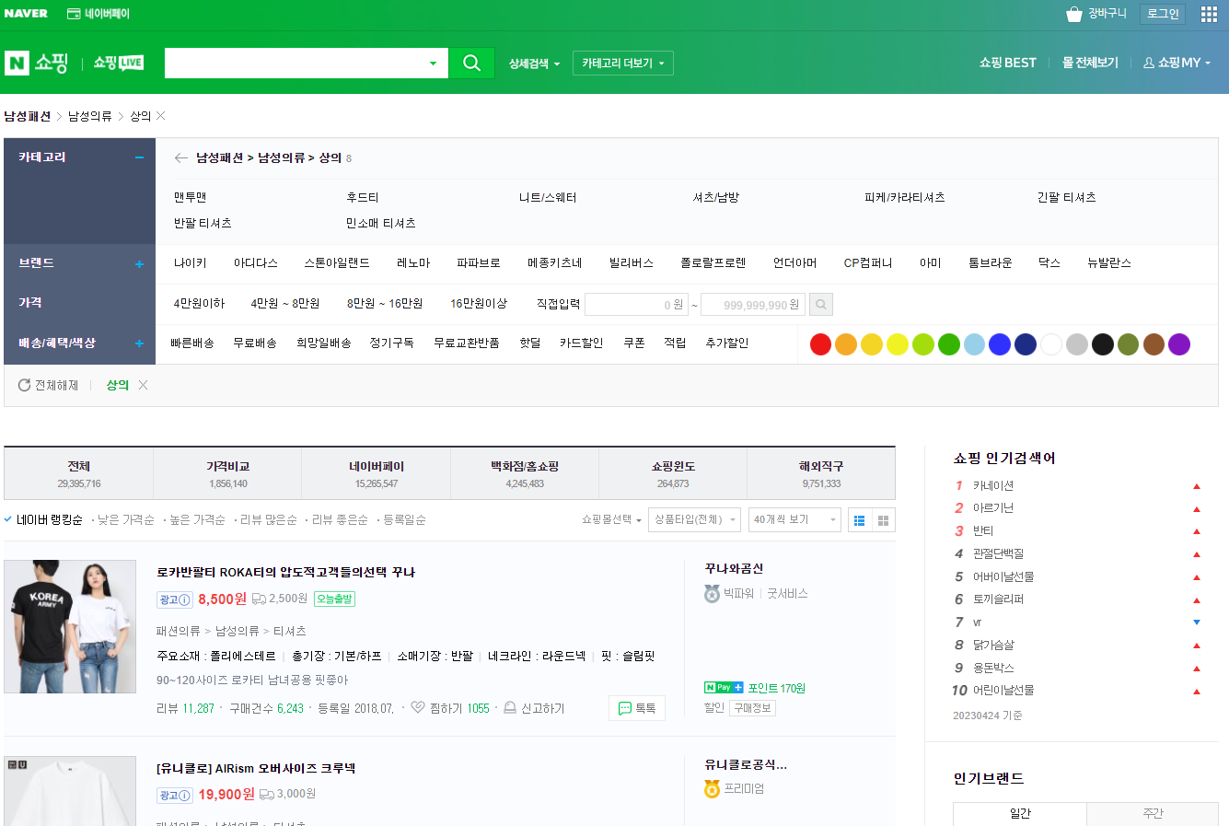The height and width of the screenshot is (826, 1229).
Task: Collapse the 카테고리 section minus
Action: click(140, 157)
